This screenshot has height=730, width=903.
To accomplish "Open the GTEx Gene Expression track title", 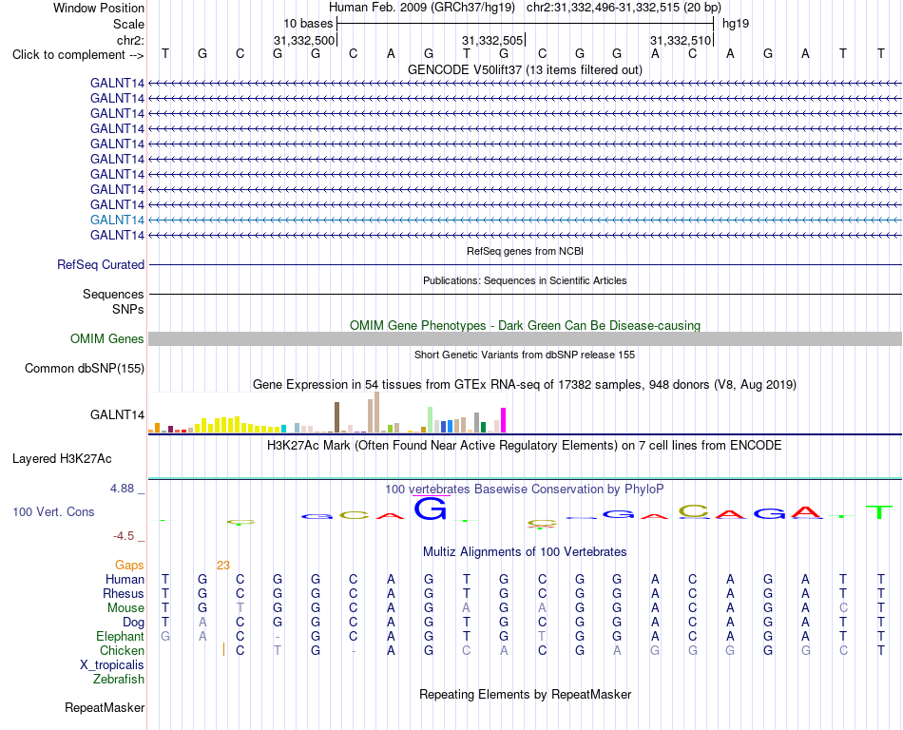I will point(525,385).
